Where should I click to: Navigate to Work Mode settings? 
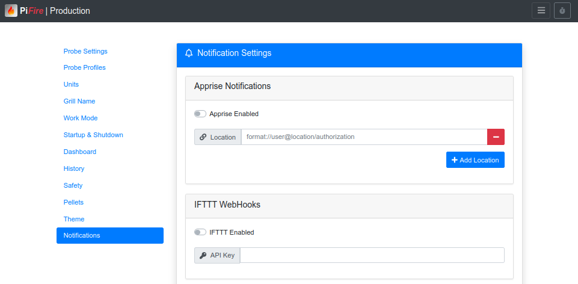[81, 118]
